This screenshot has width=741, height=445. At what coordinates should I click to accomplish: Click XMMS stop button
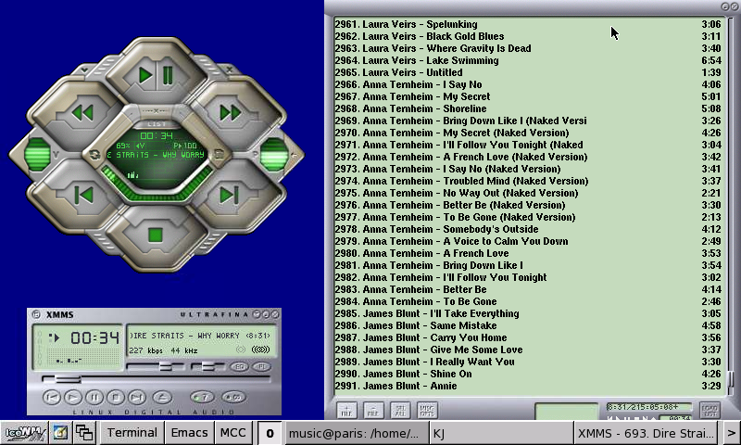[x=115, y=397]
